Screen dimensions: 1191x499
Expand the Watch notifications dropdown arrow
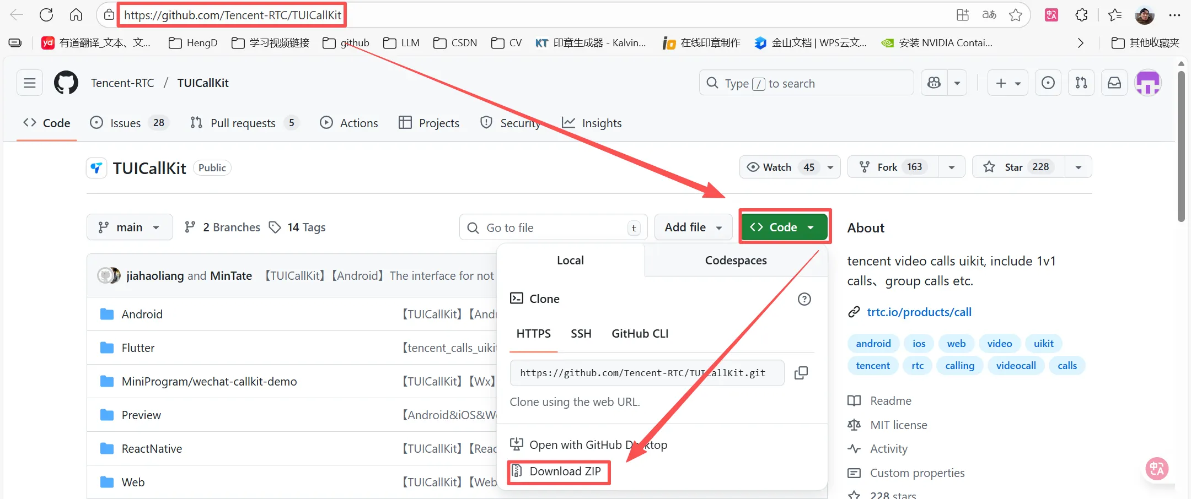coord(830,167)
